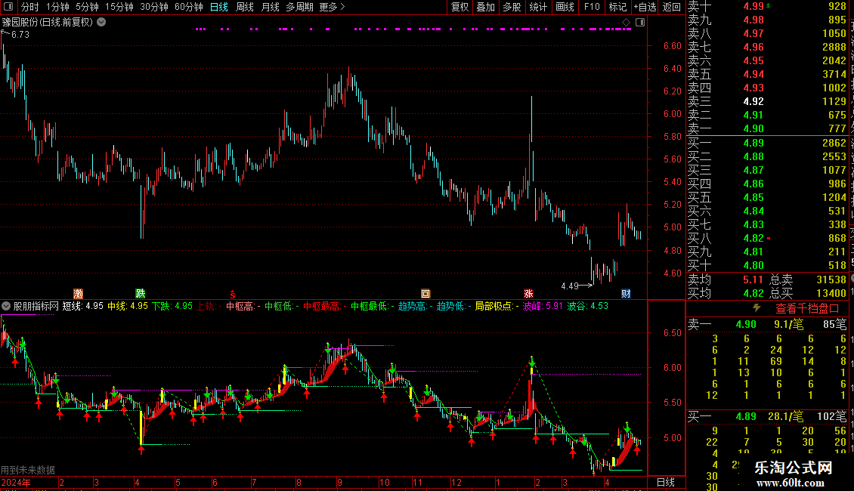Click 卖均 average value 5.11
The height and width of the screenshot is (491, 854).
coord(753,279)
